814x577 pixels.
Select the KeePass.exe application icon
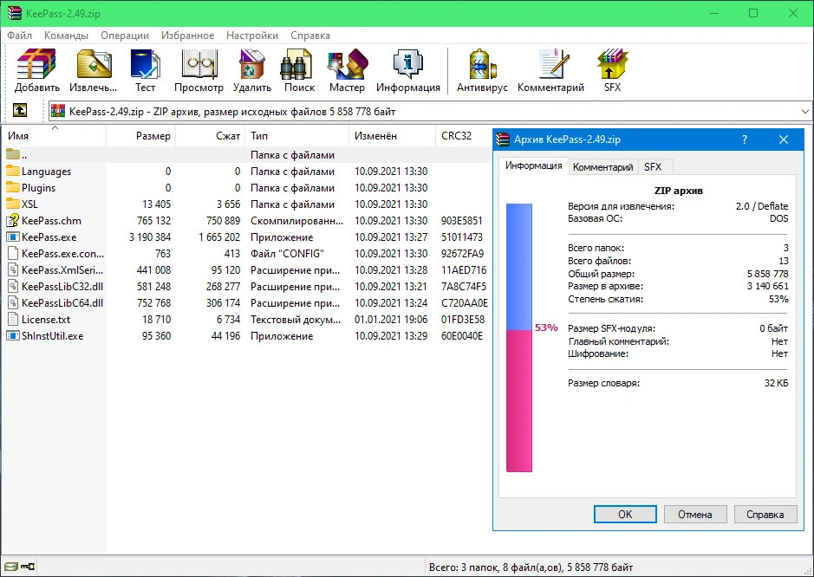coord(12,237)
